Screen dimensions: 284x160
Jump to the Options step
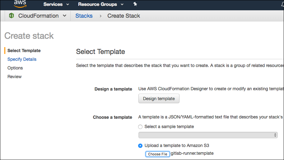[15, 68]
